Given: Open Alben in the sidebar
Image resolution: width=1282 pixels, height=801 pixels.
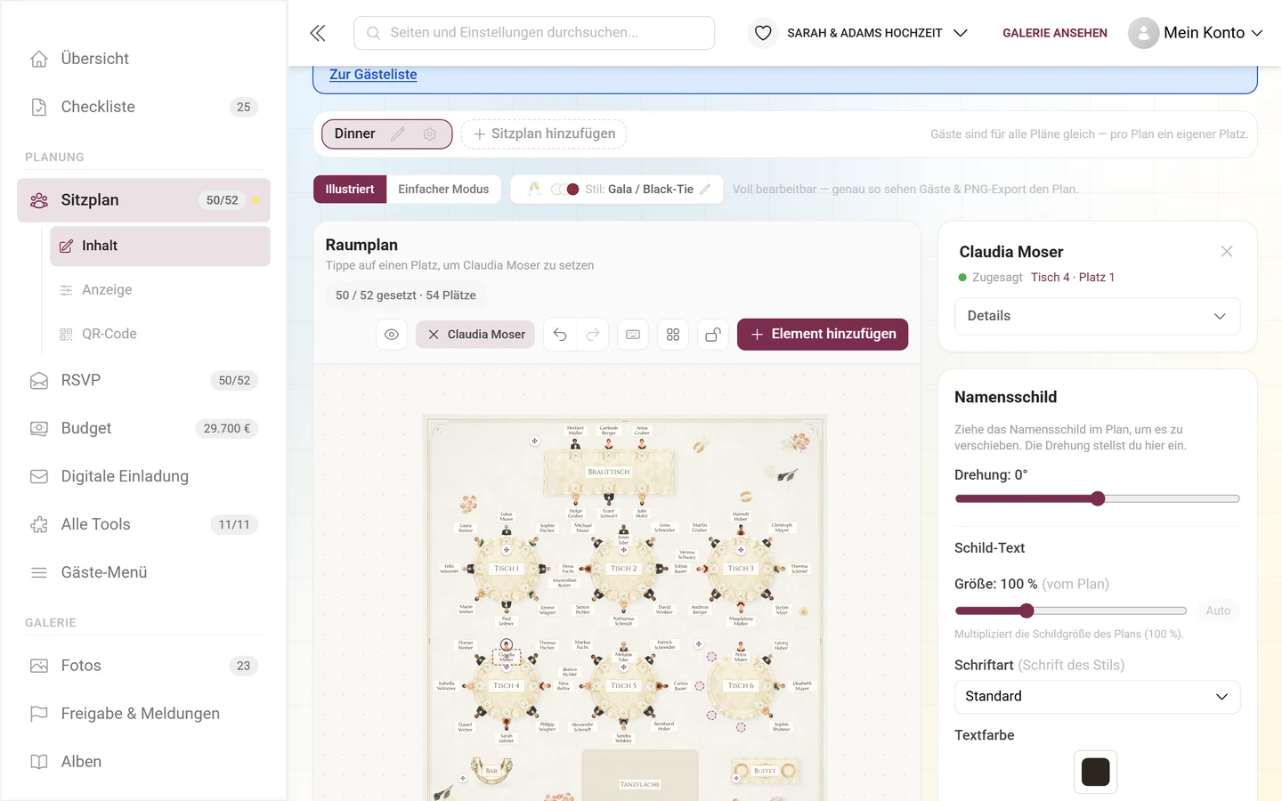Looking at the screenshot, I should click(142, 762).
